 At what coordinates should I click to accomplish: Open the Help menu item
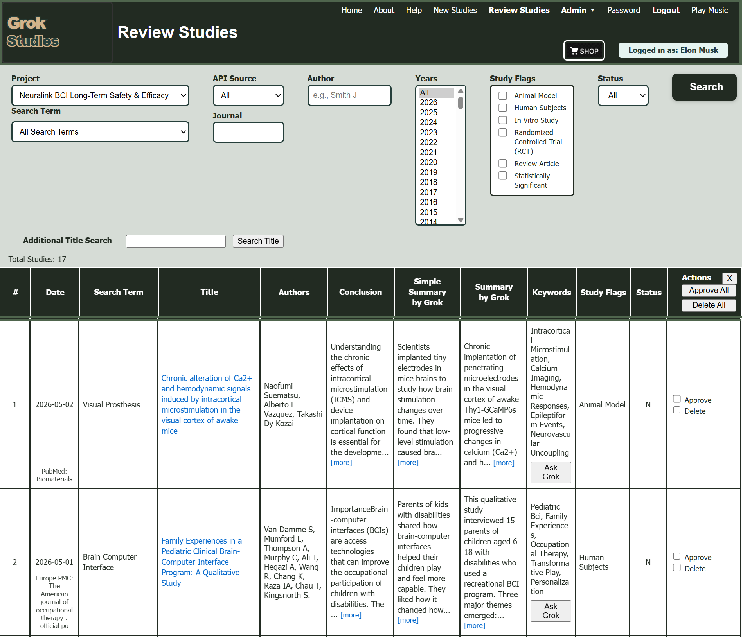[x=414, y=10]
